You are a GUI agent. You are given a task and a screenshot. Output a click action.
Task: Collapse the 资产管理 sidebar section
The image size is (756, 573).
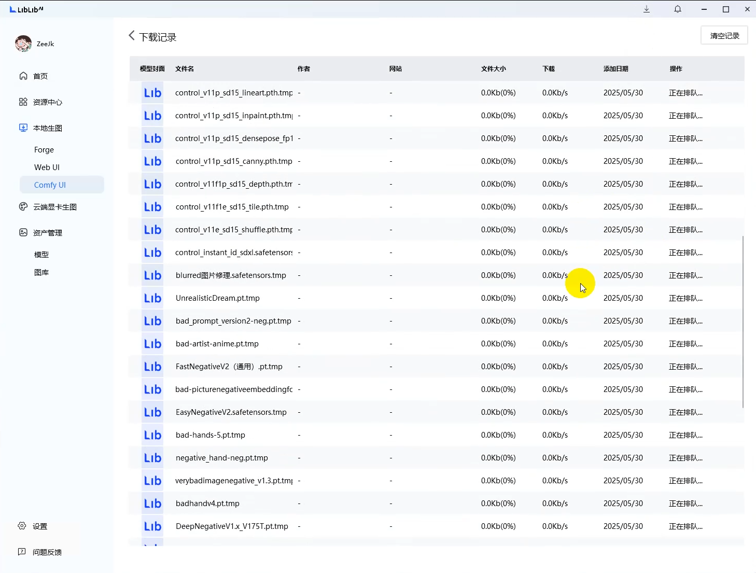coord(48,233)
